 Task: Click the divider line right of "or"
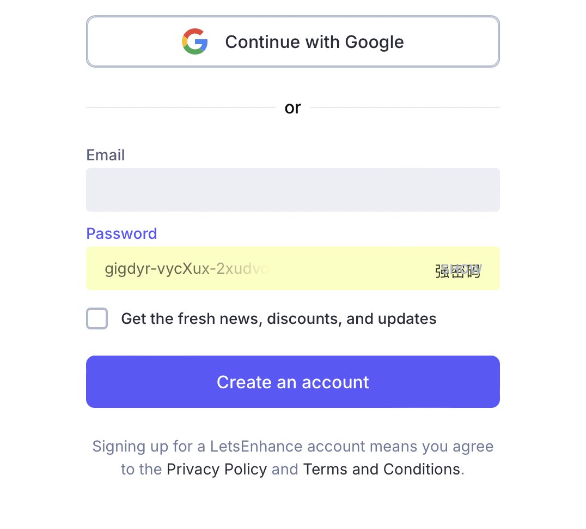coord(405,108)
